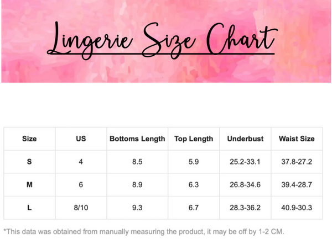332x244 pixels.
Task: Click the Lingerie Size Chart title
Action: (x=162, y=39)
